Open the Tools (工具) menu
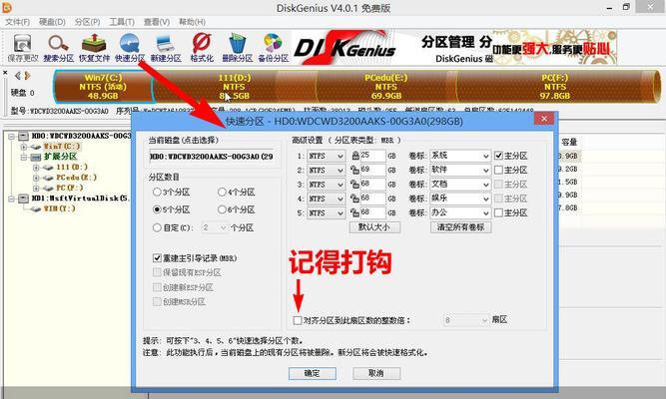 [122, 22]
